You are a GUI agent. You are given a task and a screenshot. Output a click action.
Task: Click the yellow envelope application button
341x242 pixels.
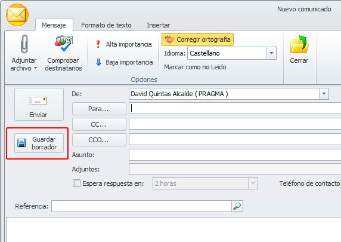point(17,15)
